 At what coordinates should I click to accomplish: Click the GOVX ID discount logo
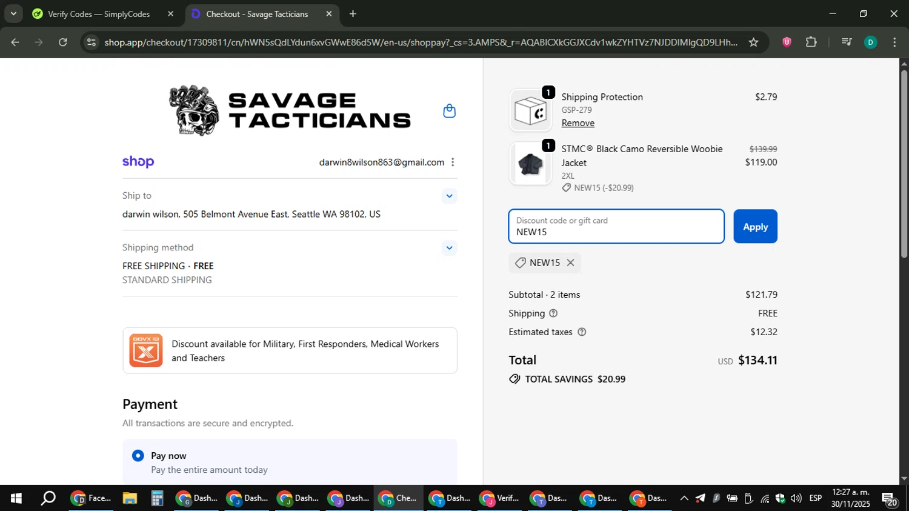(x=146, y=350)
